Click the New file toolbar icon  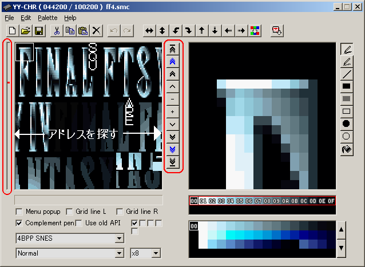[13, 31]
